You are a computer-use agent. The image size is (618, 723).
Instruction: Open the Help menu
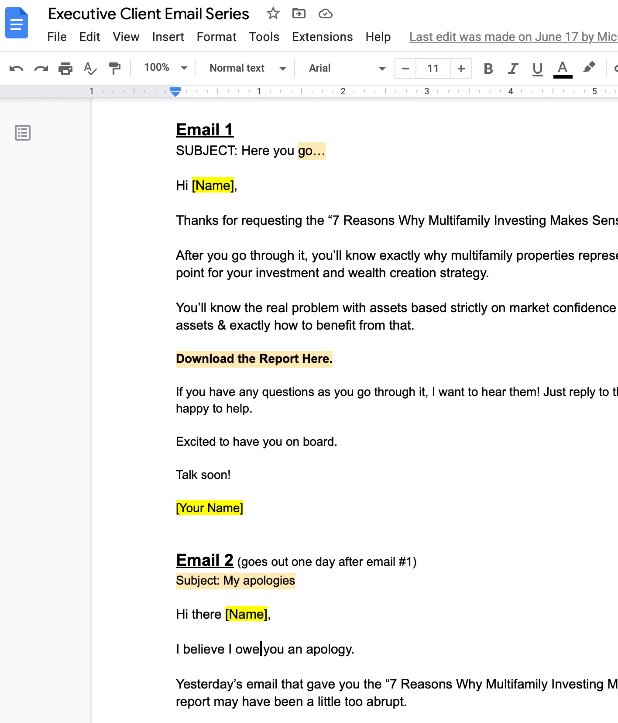(x=378, y=37)
